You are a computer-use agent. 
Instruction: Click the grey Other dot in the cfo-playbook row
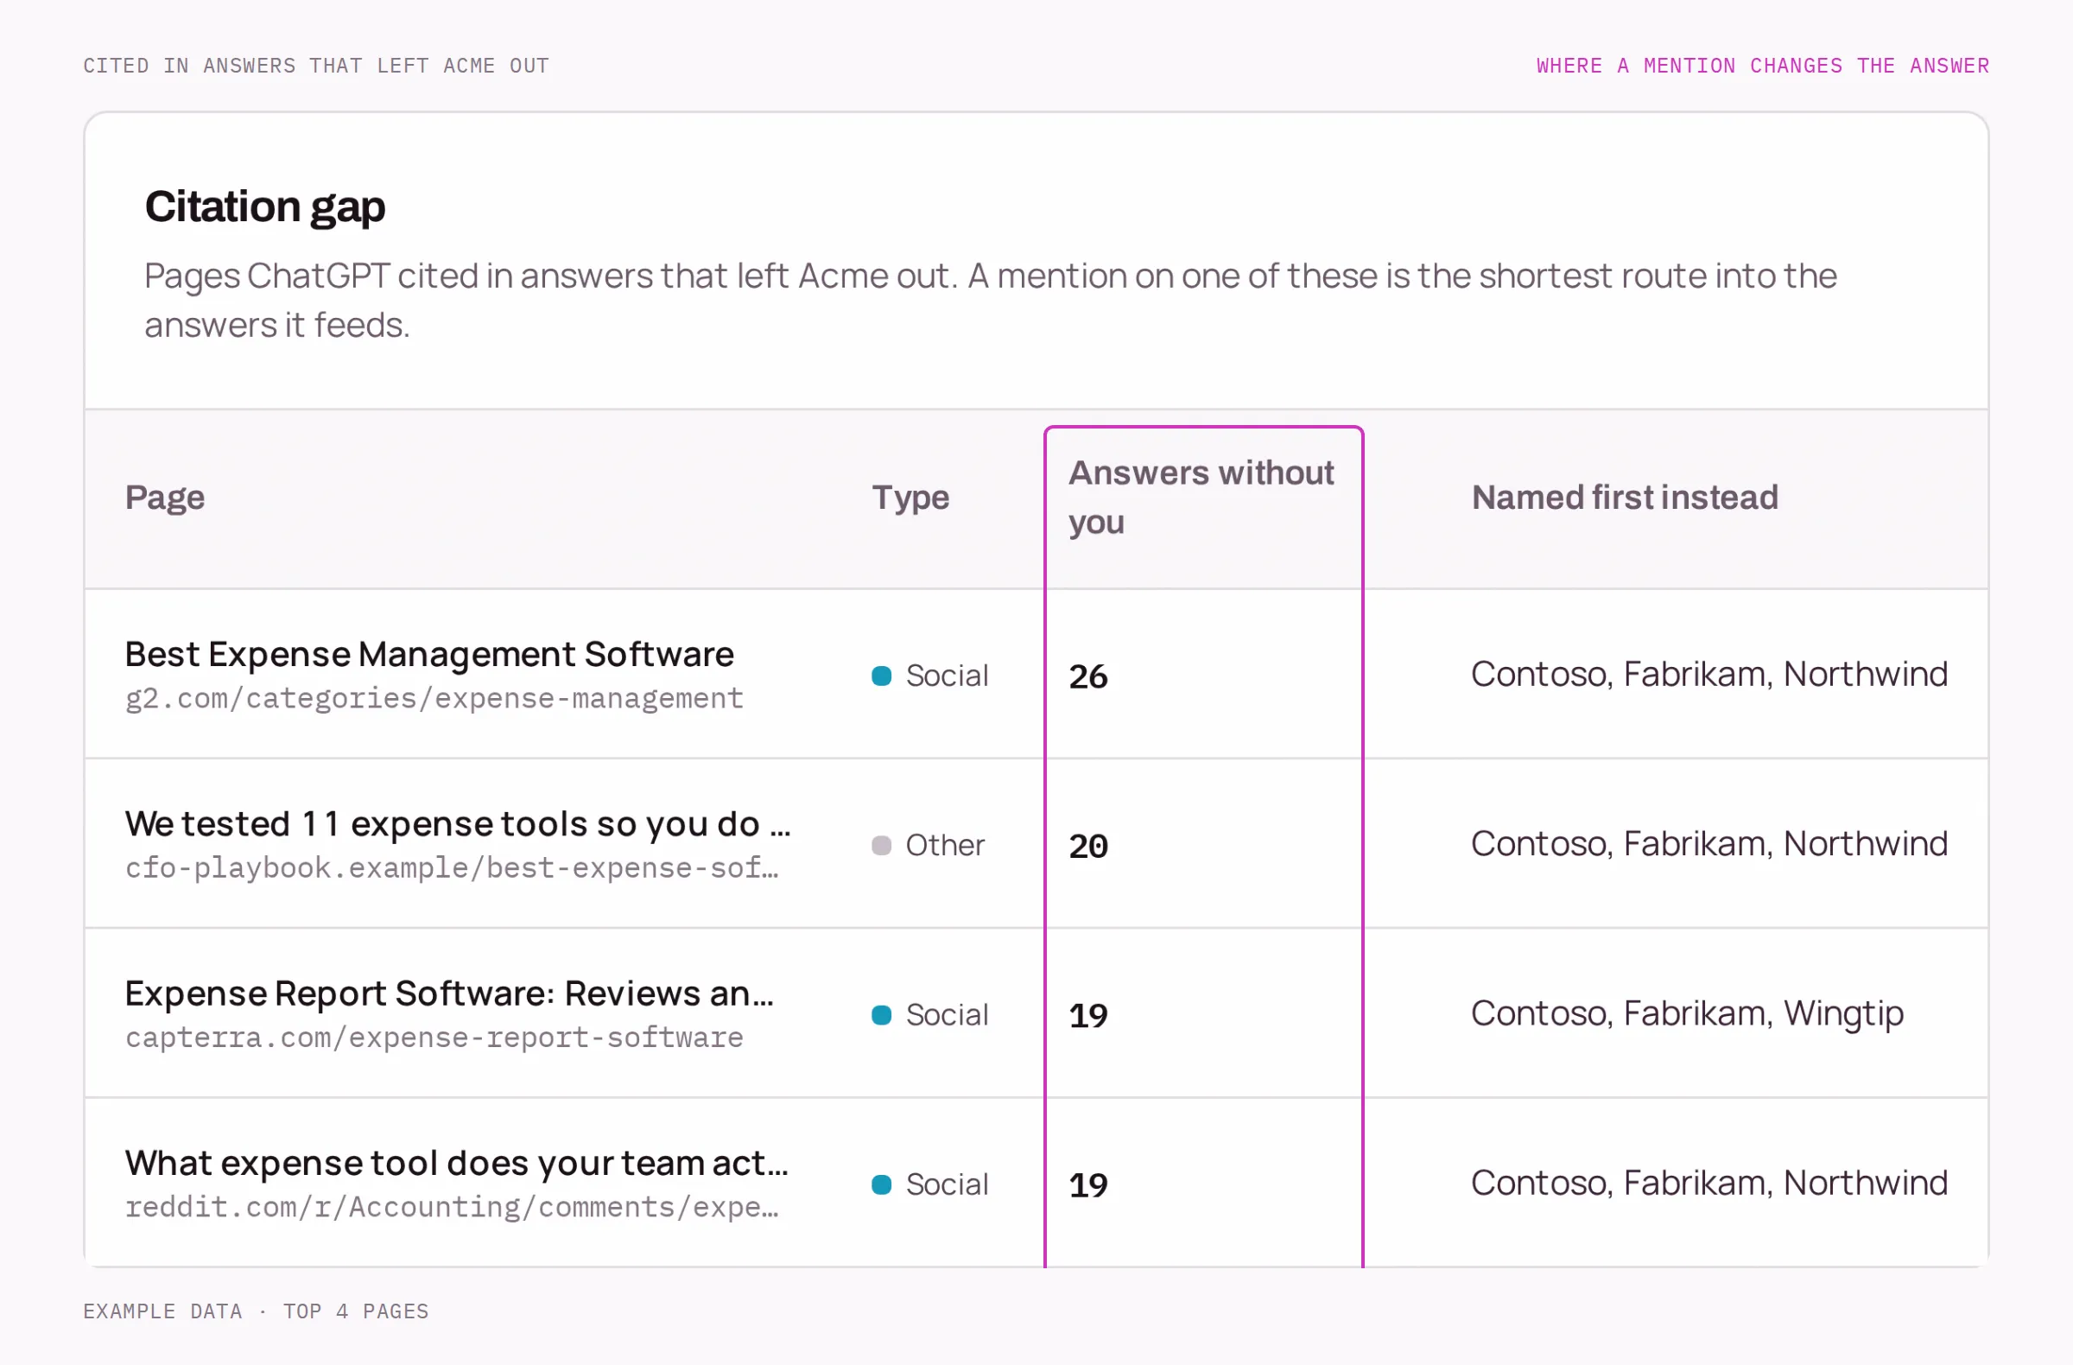click(882, 846)
